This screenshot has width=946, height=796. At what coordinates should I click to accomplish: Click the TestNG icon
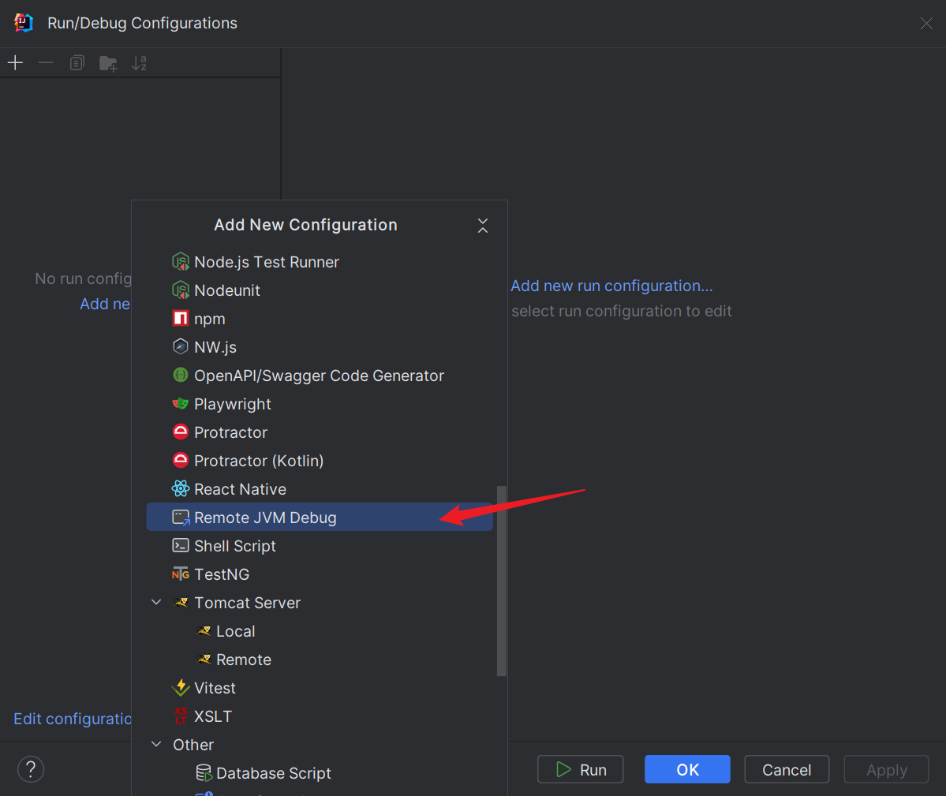point(181,574)
